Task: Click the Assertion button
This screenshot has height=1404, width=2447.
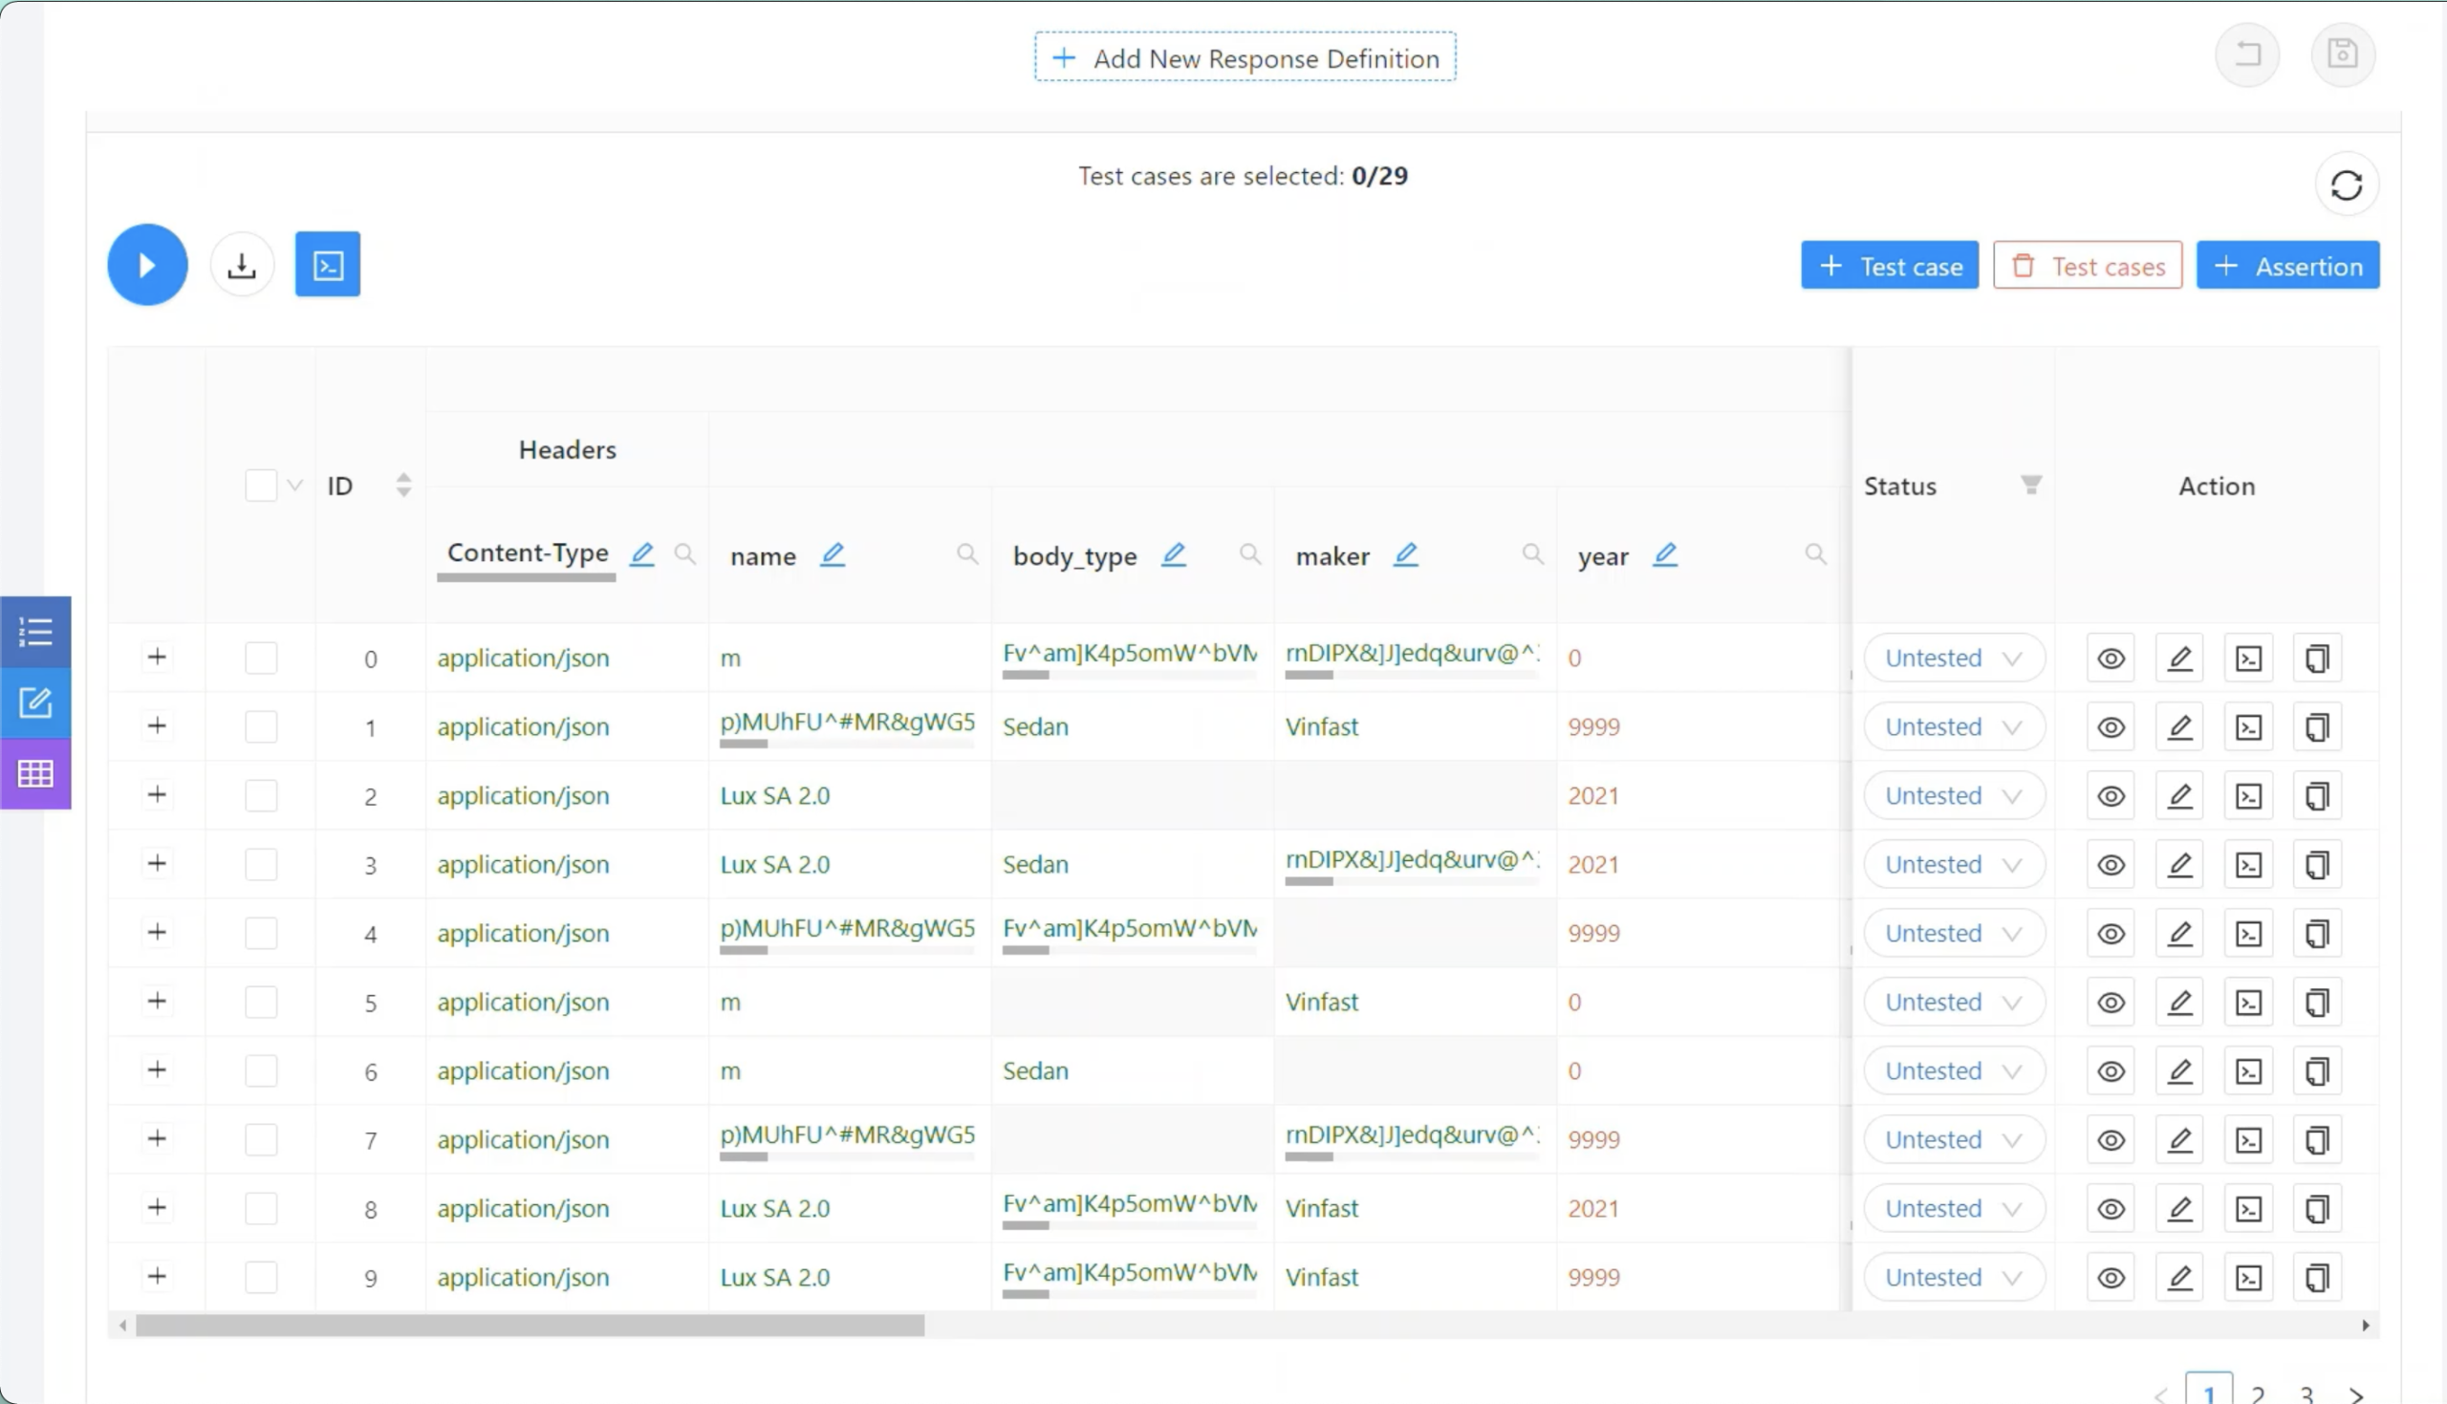Action: tap(2287, 265)
